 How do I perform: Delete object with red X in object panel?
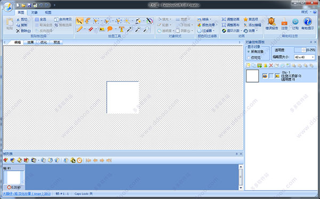(x=271, y=65)
